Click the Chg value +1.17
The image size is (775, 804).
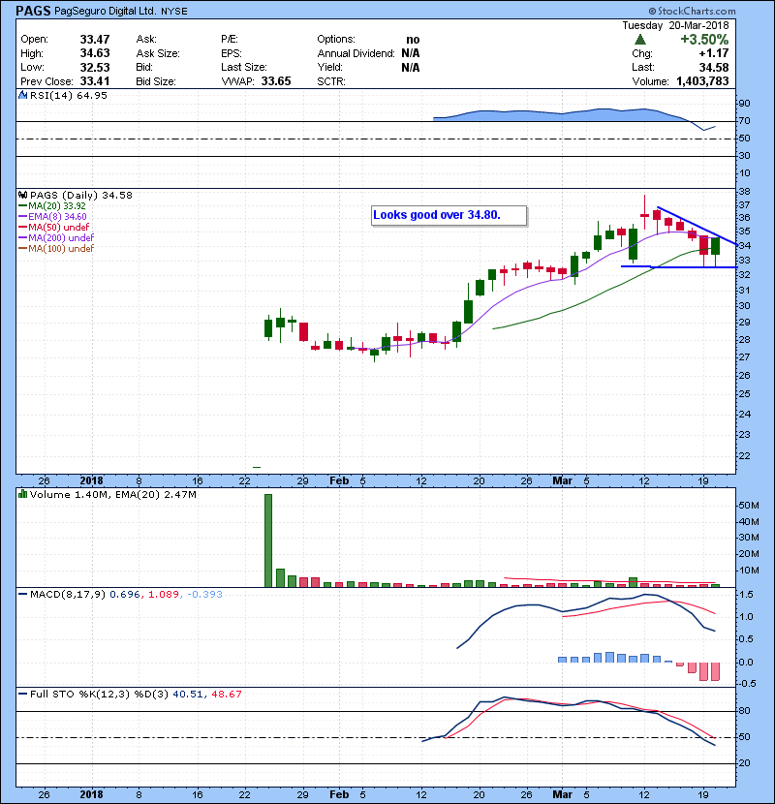point(713,53)
